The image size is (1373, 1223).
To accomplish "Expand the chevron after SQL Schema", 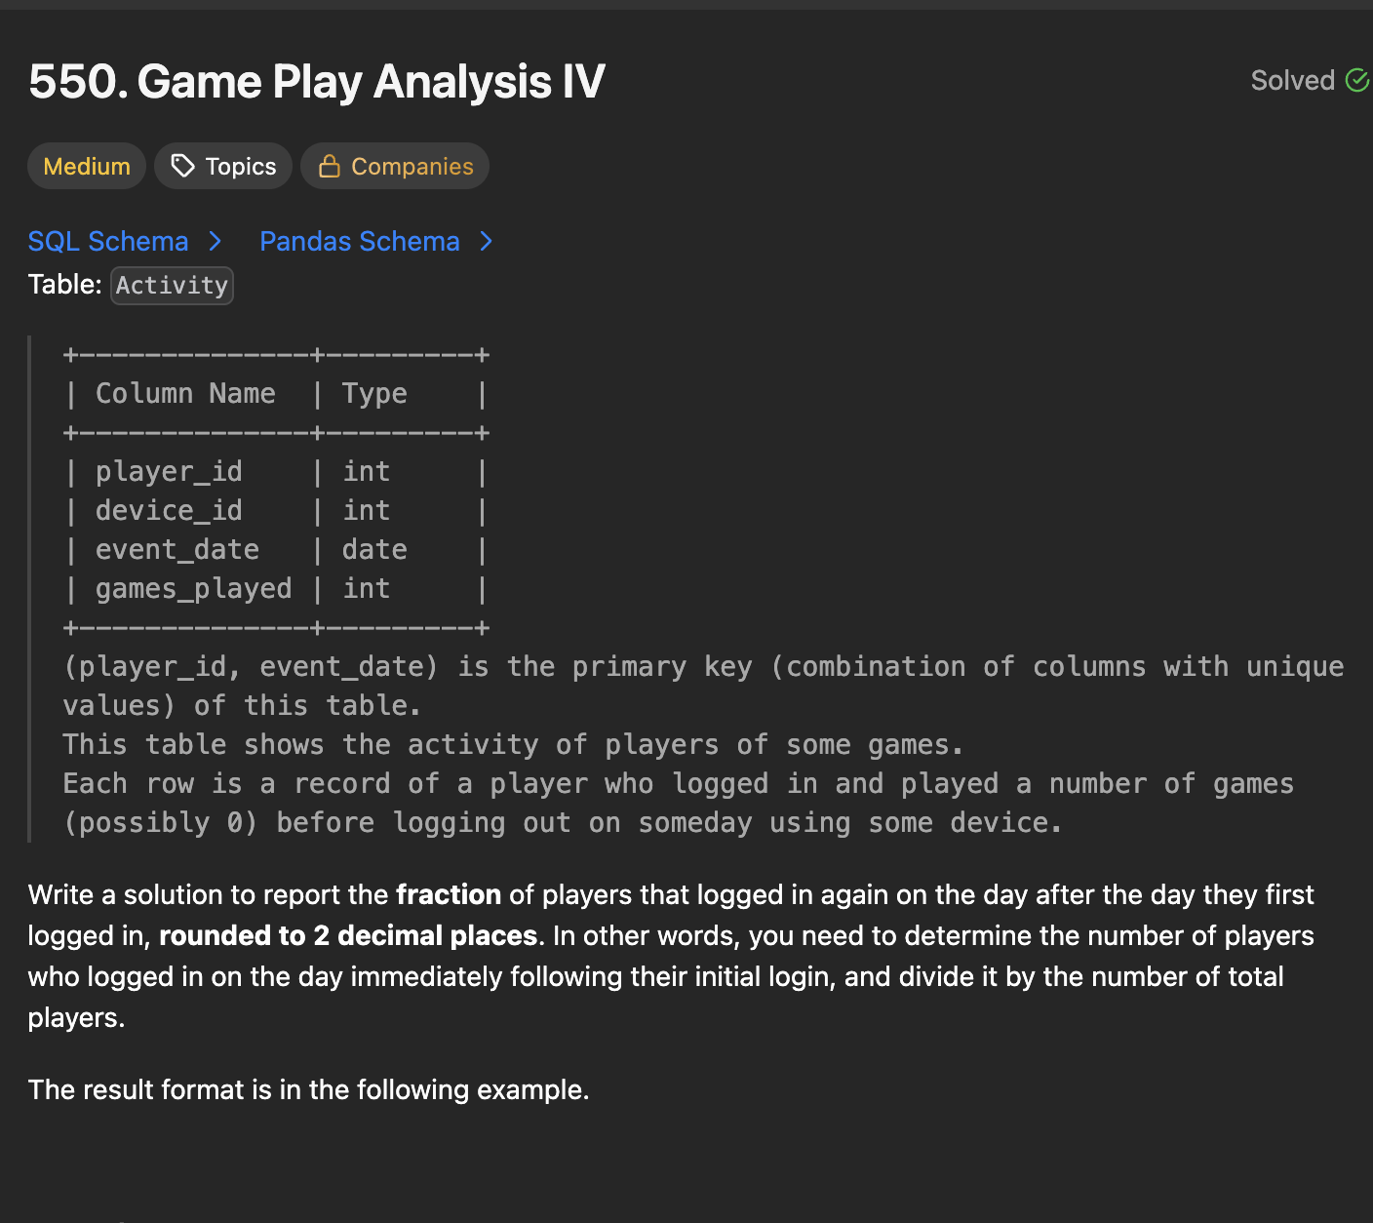I will pos(216,241).
